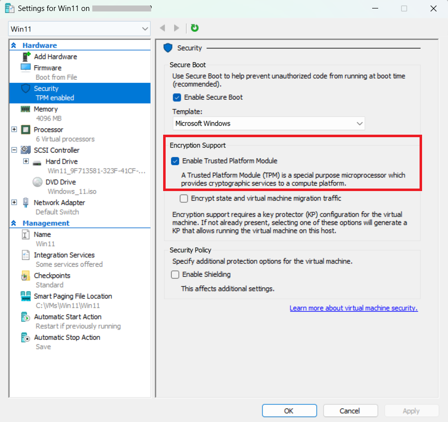Expand the Hard Drive tree node
Image resolution: width=448 pixels, height=422 pixels.
pyautogui.click(x=25, y=161)
